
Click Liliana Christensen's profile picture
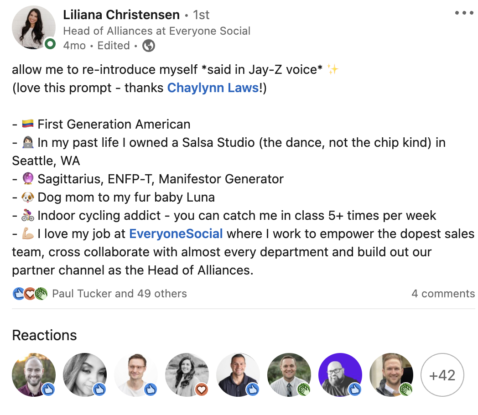34,27
